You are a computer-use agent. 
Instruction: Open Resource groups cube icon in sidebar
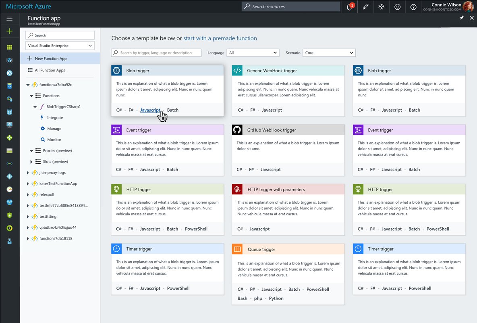(x=9, y=60)
